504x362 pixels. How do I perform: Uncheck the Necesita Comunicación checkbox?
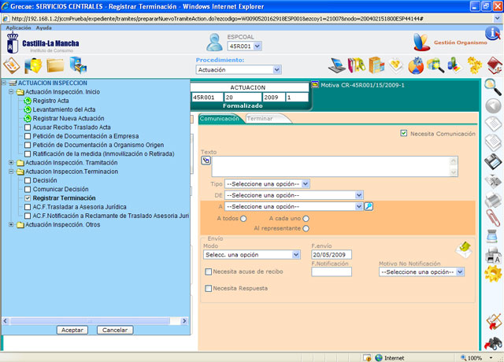point(404,133)
